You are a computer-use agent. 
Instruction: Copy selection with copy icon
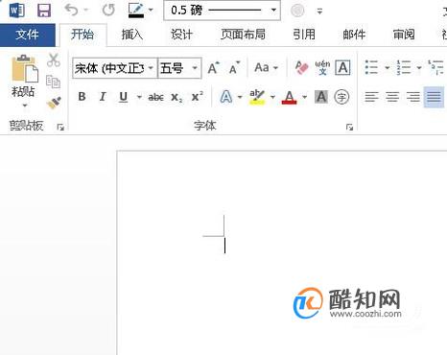pyautogui.click(x=53, y=82)
